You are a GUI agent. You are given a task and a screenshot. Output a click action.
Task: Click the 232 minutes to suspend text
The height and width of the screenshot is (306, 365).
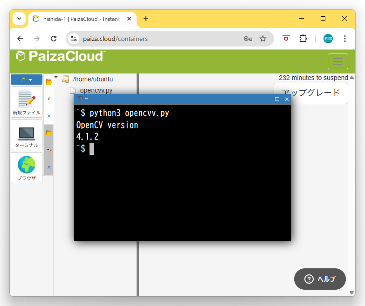click(313, 78)
